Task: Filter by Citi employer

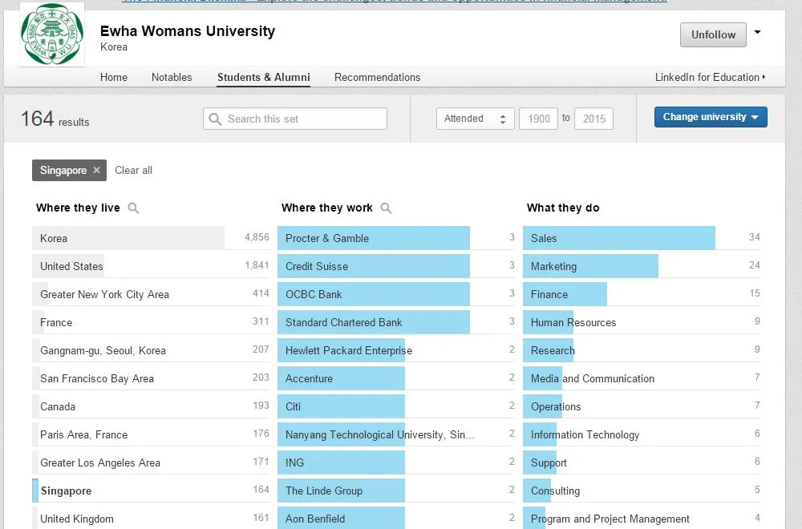Action: pos(396,407)
